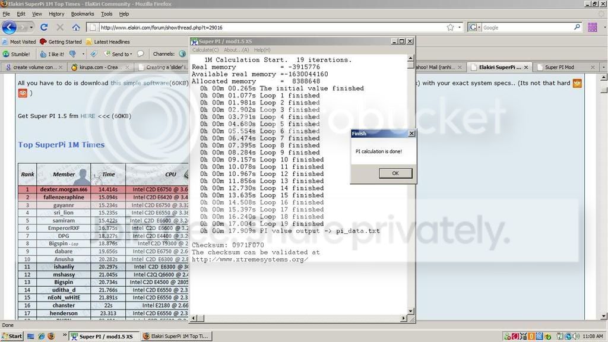Expand the quick launch overflow chevron
Image resolution: width=608 pixels, height=342 pixels.
64,335
